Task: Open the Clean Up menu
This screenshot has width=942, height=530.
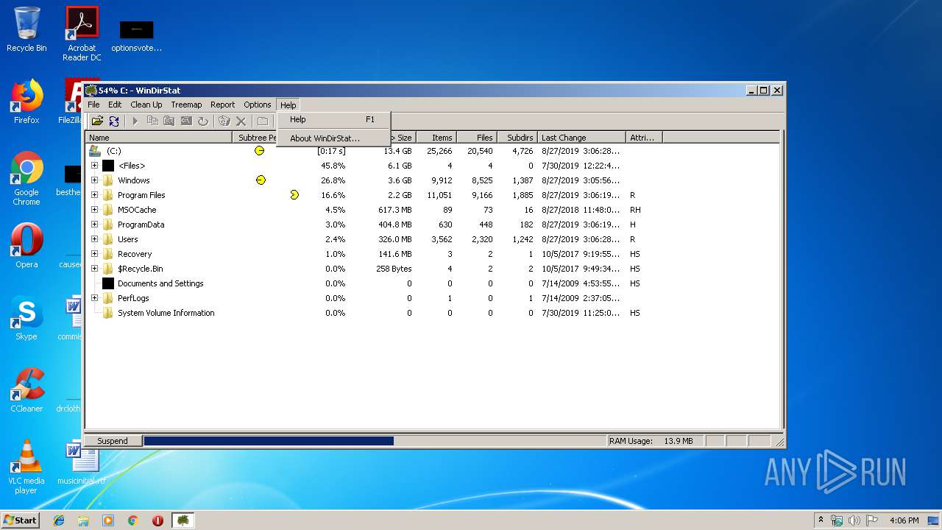Action: (x=146, y=105)
